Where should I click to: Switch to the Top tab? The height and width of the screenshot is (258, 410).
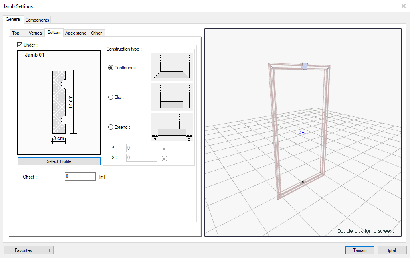pyautogui.click(x=16, y=33)
